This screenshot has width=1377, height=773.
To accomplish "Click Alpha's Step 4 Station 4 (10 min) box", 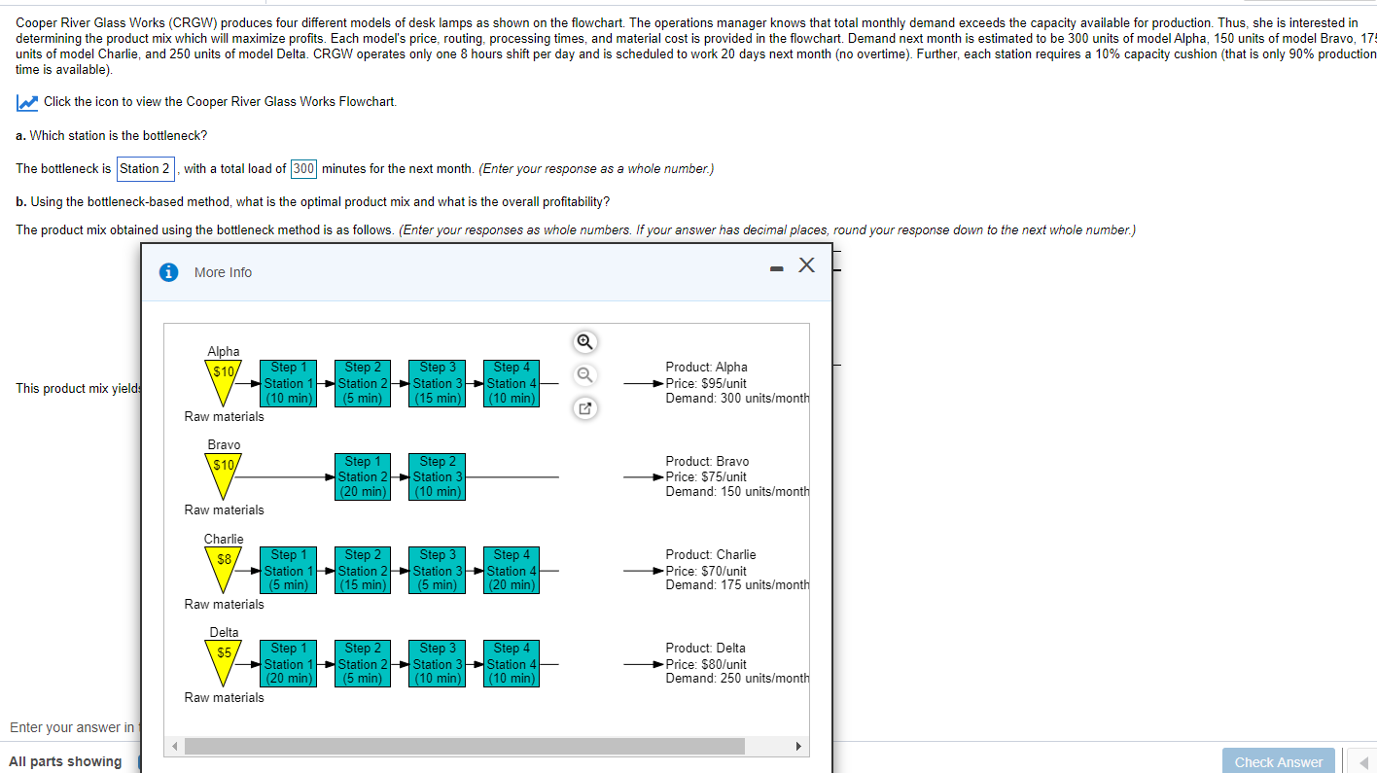I will coord(512,383).
